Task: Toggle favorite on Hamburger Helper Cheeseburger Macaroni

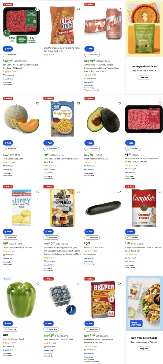Action: pos(119,283)
